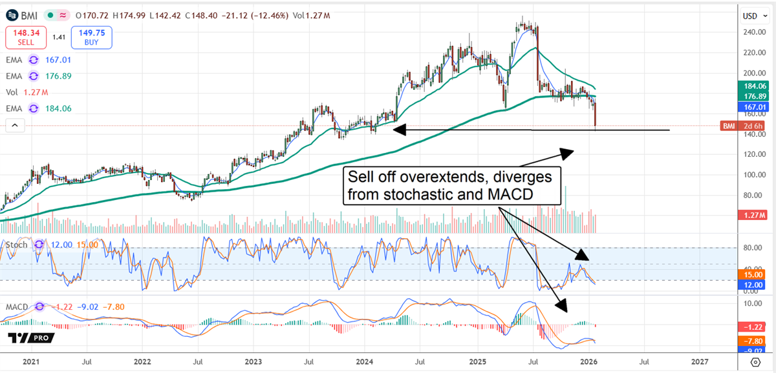Collapse the indicator legend with the chevron arrow
Screen dimensions: 776x373
click(x=15, y=125)
